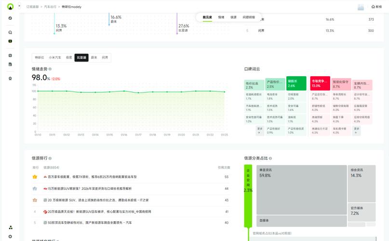
Task: Open the three-dot cluster icon near sidebar bottom
Action: click(x=11, y=228)
